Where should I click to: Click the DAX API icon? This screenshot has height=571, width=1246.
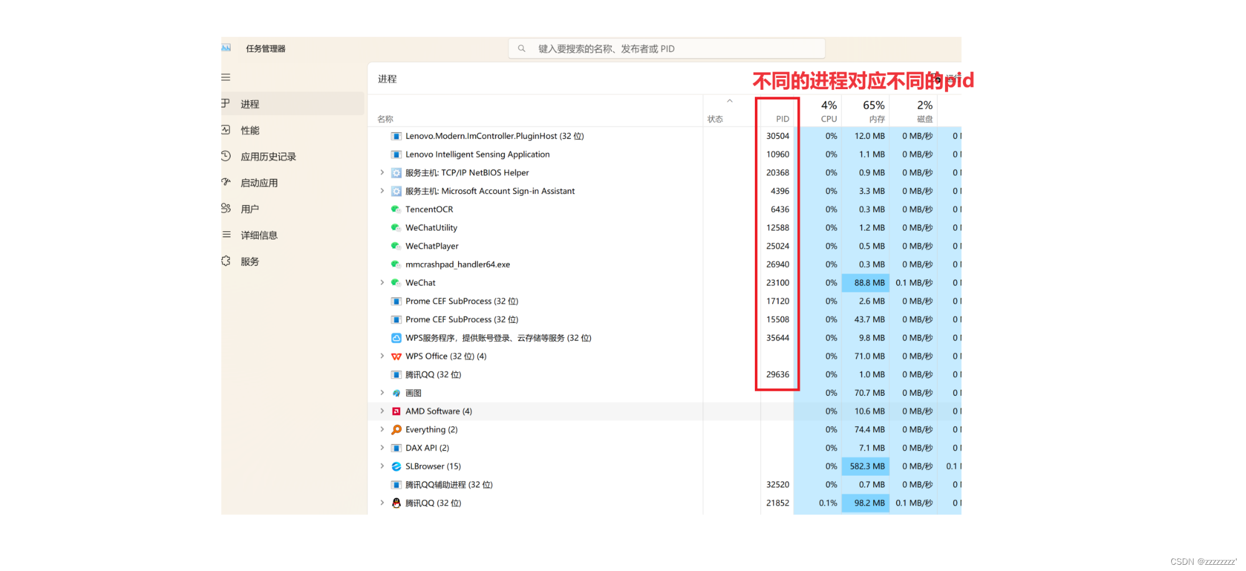click(396, 448)
